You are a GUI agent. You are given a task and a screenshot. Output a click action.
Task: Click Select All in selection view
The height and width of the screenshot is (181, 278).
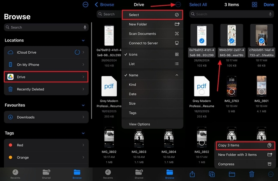coord(198,4)
